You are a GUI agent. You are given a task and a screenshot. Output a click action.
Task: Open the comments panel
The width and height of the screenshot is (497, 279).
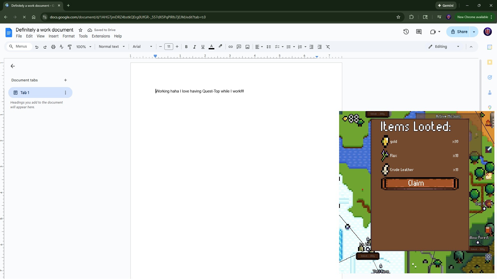pos(419,32)
